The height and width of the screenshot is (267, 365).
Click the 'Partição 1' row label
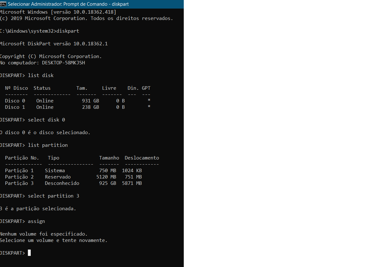coord(19,171)
